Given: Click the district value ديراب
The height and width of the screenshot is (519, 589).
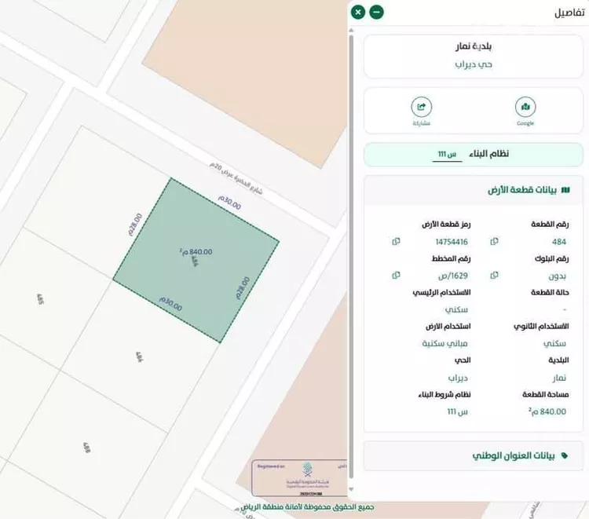Looking at the screenshot, I should [458, 378].
